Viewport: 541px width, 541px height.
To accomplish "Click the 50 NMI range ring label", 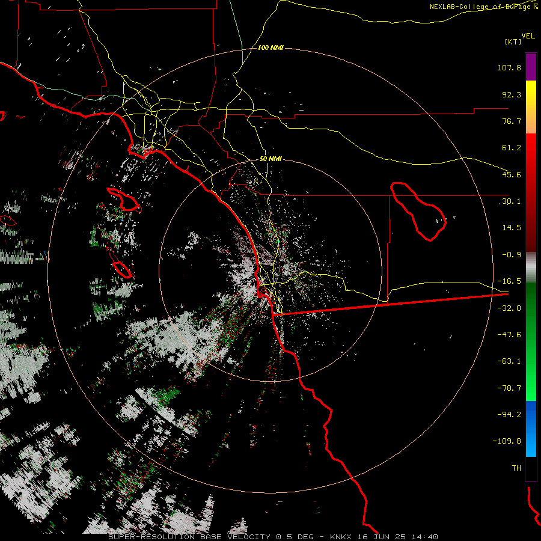I will coord(270,159).
